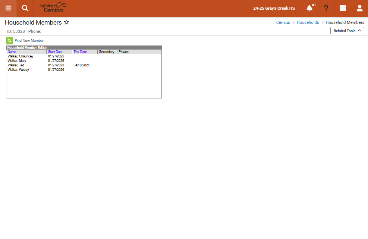
Task: Click Chauncey's start date 01/27/2025
Action: coord(56,56)
